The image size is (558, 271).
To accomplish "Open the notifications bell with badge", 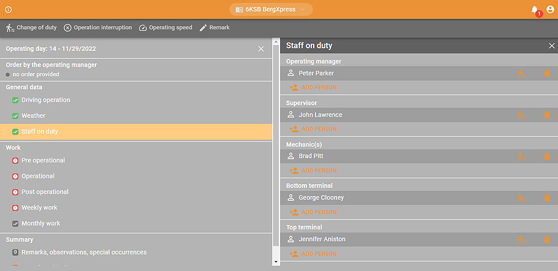I will point(534,9).
